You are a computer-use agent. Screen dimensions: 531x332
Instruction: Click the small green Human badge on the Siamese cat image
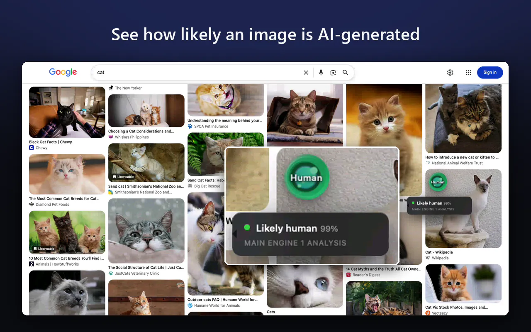438,182
